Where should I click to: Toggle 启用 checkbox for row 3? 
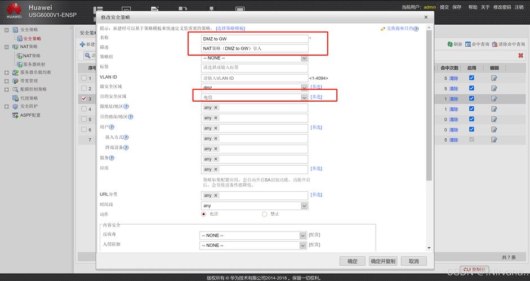pyautogui.click(x=471, y=98)
